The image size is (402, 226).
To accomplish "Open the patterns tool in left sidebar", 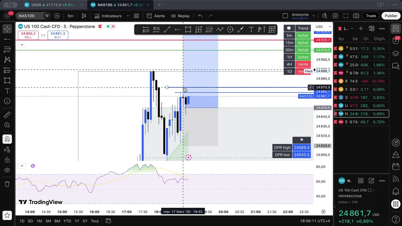I will point(7,60).
